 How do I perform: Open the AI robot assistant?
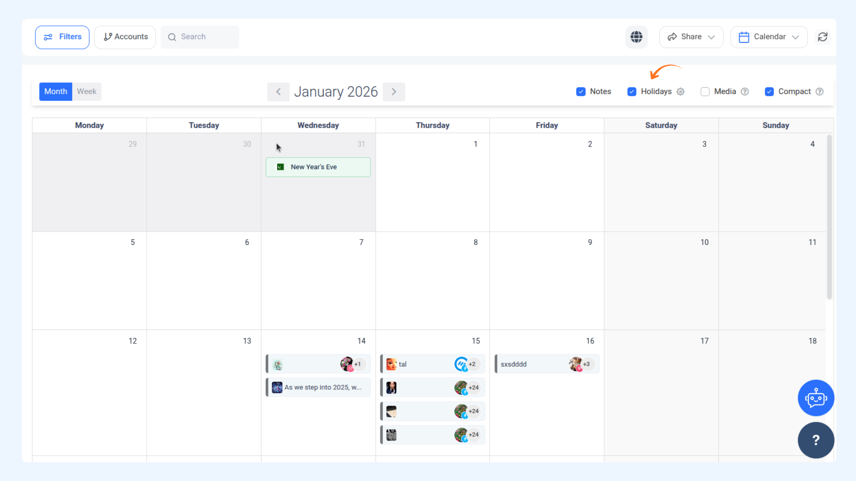coord(815,398)
